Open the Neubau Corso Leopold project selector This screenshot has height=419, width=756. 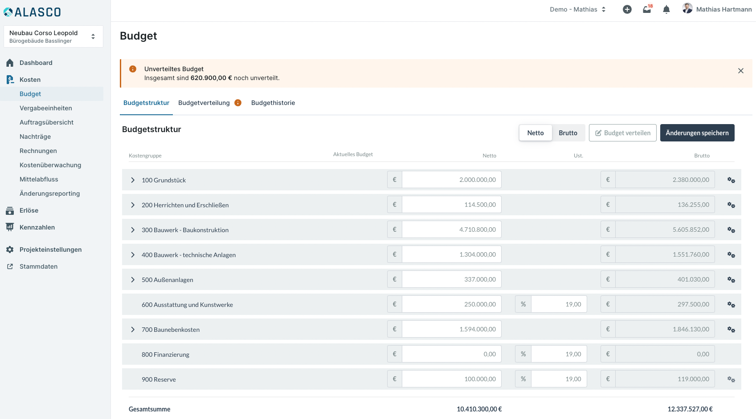53,36
